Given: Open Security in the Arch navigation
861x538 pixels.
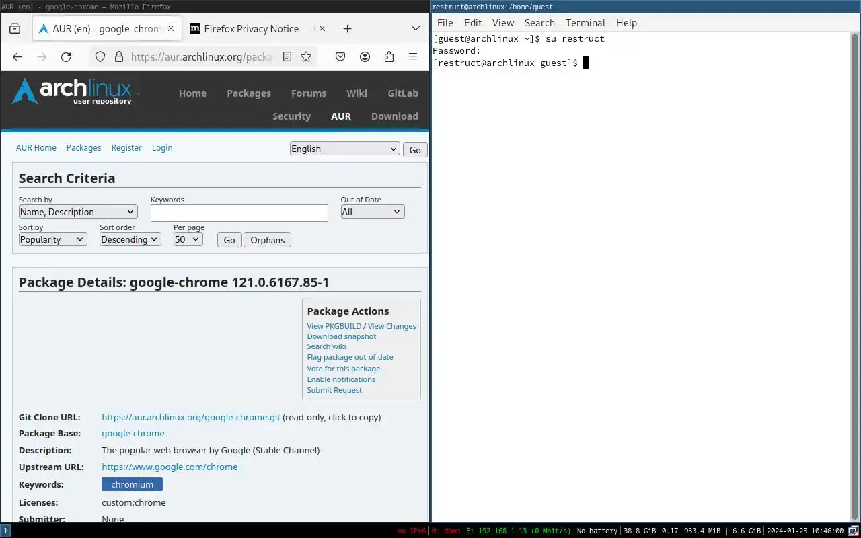Looking at the screenshot, I should tap(291, 116).
